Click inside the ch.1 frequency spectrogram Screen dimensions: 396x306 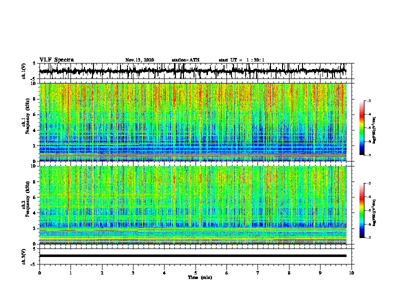pos(192,122)
